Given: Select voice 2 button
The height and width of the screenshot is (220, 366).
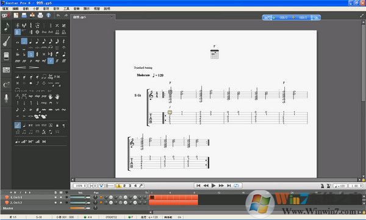Looking at the screenshot, I should click(x=124, y=186).
